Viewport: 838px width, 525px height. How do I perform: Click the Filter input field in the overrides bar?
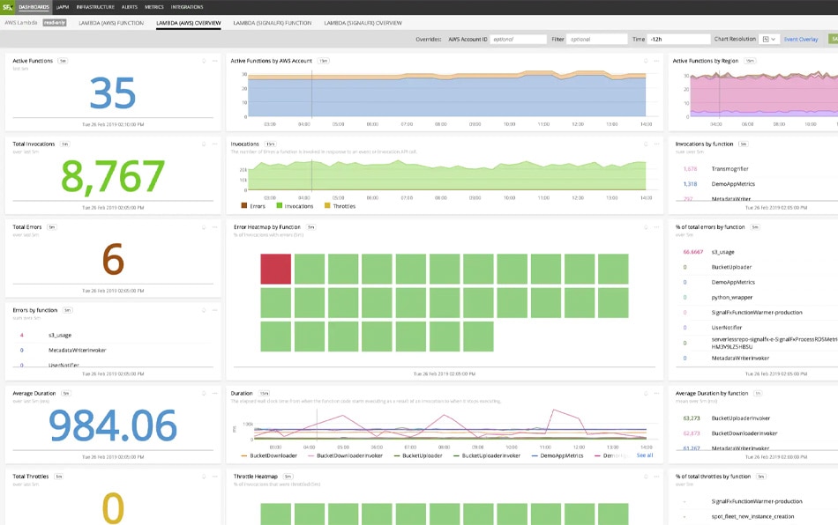pyautogui.click(x=600, y=39)
